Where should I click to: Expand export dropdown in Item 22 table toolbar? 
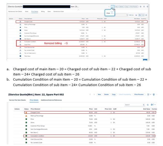155,105
